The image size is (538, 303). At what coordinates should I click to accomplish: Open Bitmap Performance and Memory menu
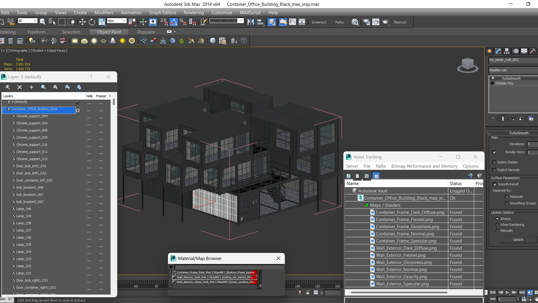pos(424,166)
